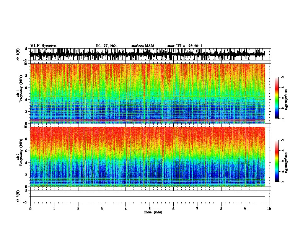Select the "Jul. 27, 2021" date label
The image size is (303, 234).
[x=107, y=46]
